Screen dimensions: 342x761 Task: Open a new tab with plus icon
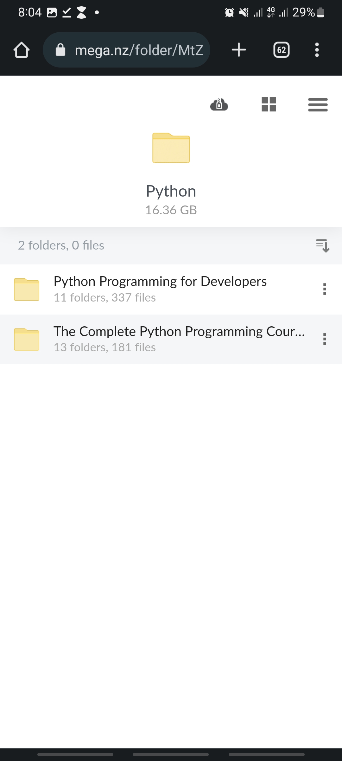click(x=239, y=50)
